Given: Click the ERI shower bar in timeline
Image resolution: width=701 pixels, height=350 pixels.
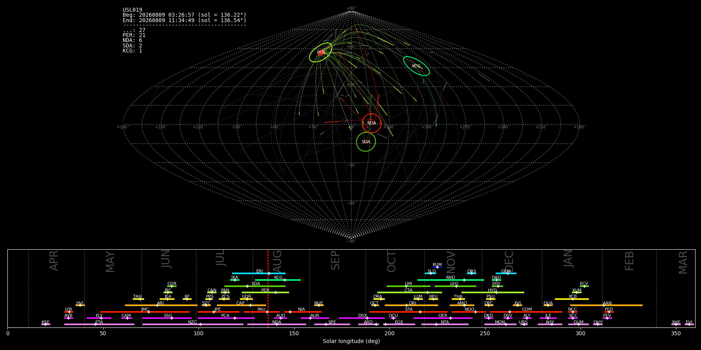Looking at the screenshot, I should pyautogui.click(x=259, y=273).
